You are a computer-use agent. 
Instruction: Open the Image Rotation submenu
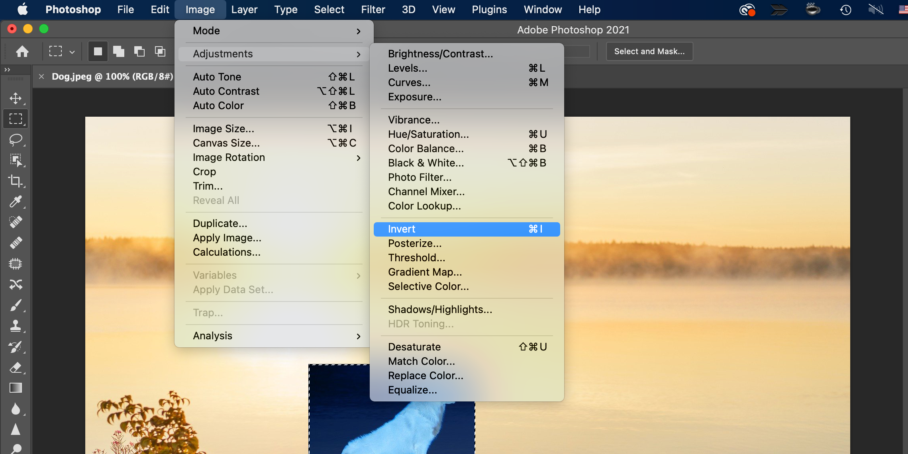point(229,157)
